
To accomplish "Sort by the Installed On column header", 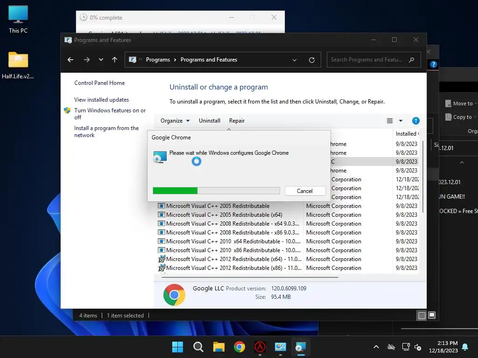I will click(407, 134).
